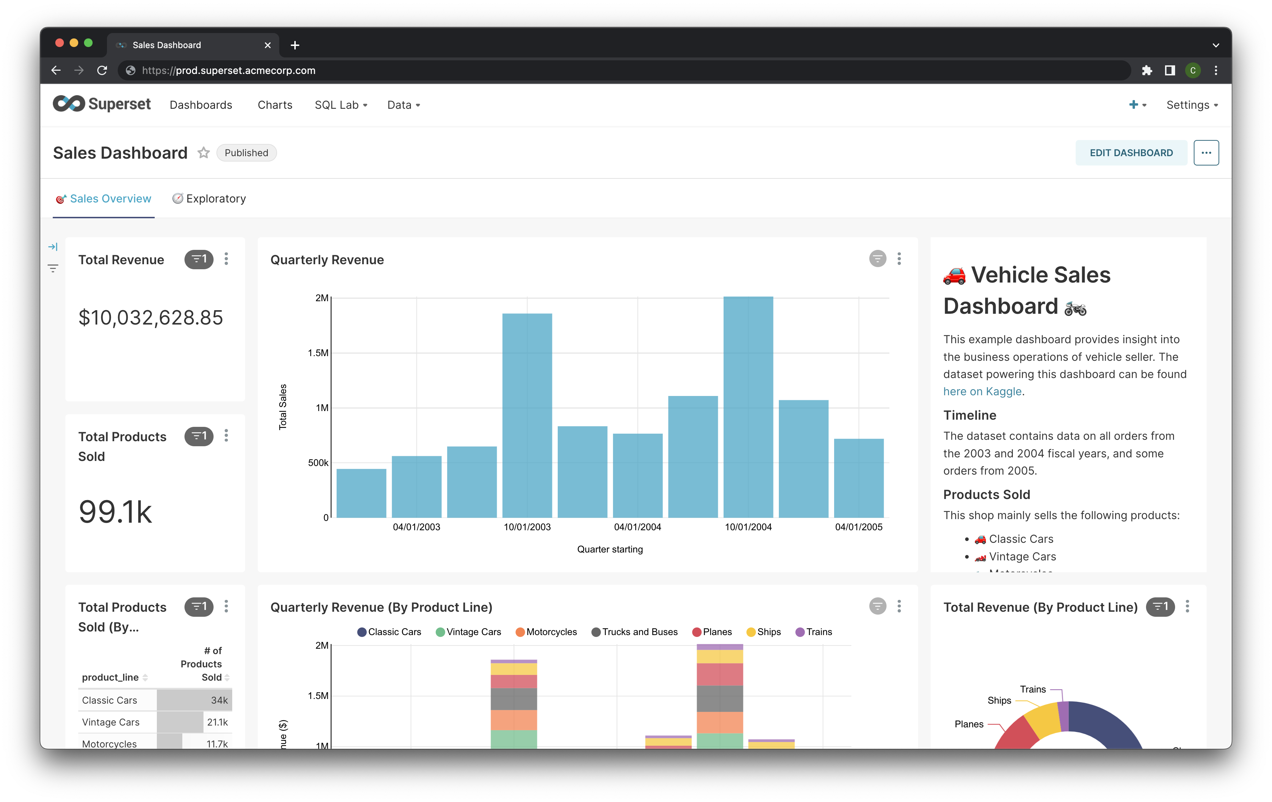
Task: Open the plus create-new dropdown
Action: click(x=1137, y=104)
